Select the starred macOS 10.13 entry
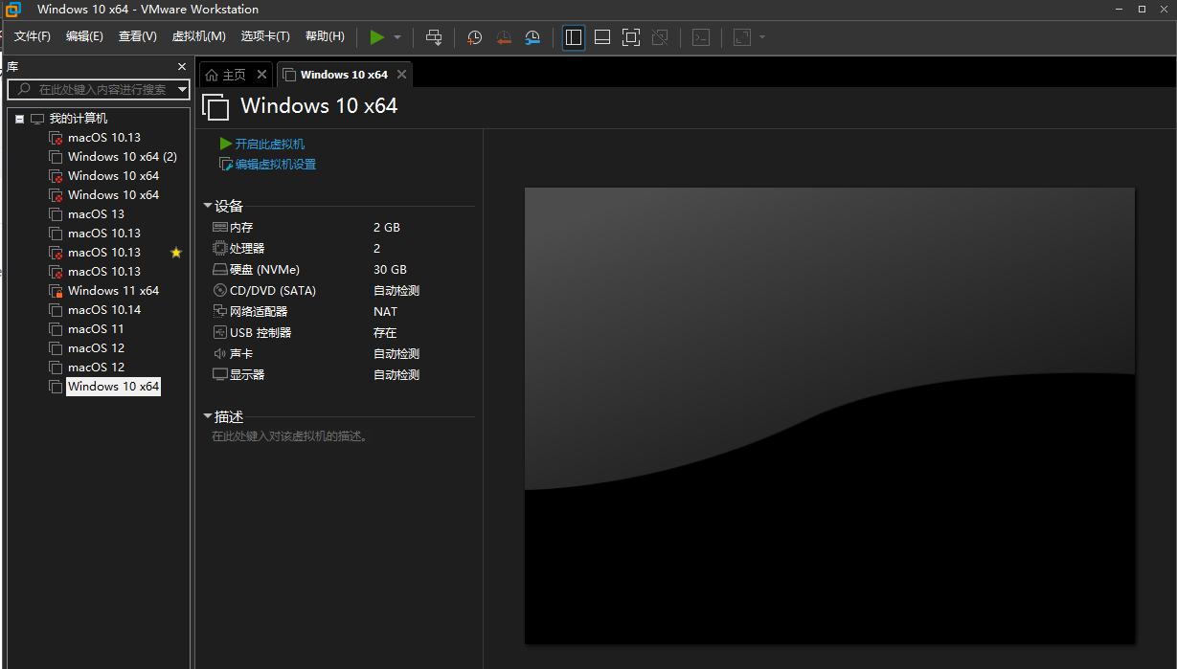The width and height of the screenshot is (1177, 669). [104, 253]
